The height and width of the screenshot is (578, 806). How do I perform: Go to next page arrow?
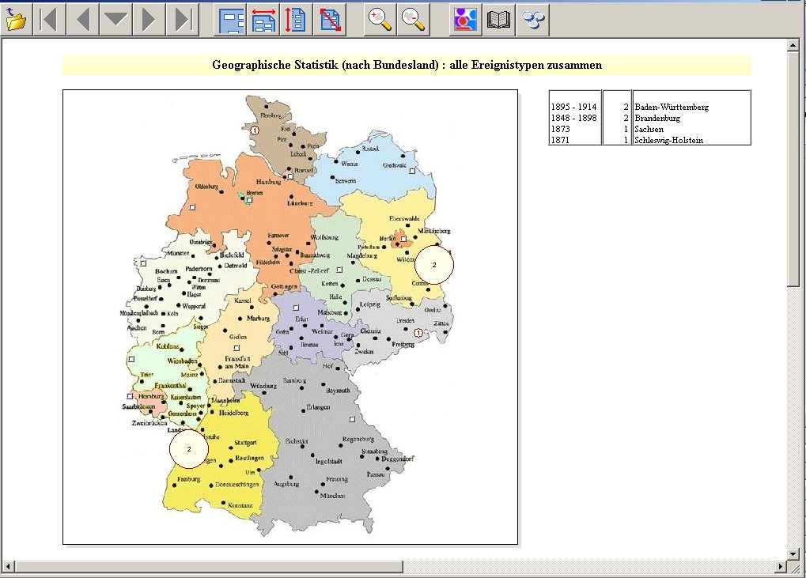149,20
